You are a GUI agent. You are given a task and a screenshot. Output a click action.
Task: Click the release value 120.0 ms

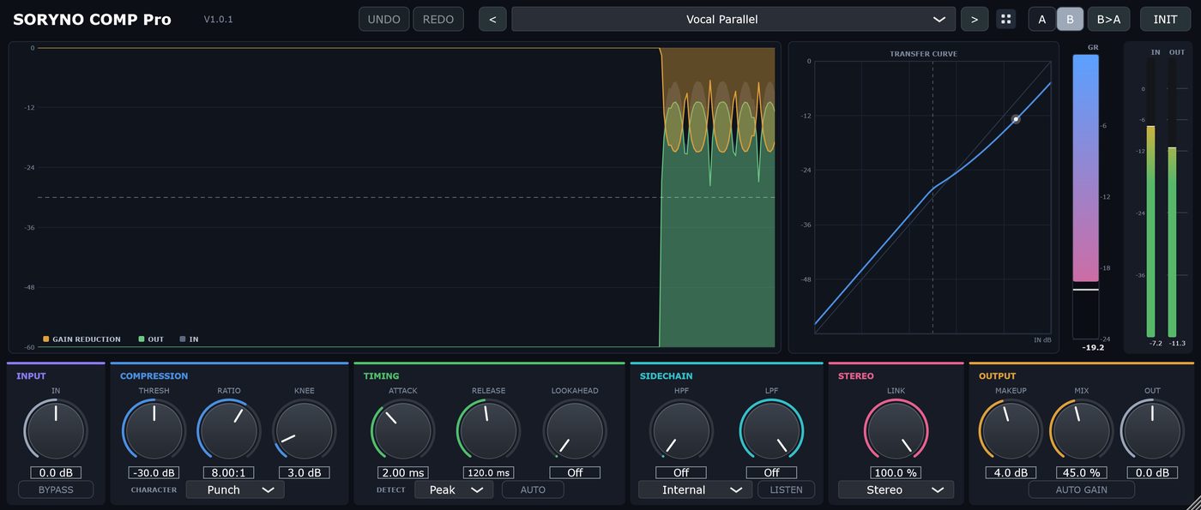[x=488, y=472]
